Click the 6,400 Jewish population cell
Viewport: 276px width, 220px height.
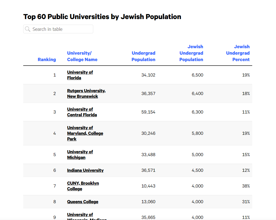pyautogui.click(x=198, y=94)
